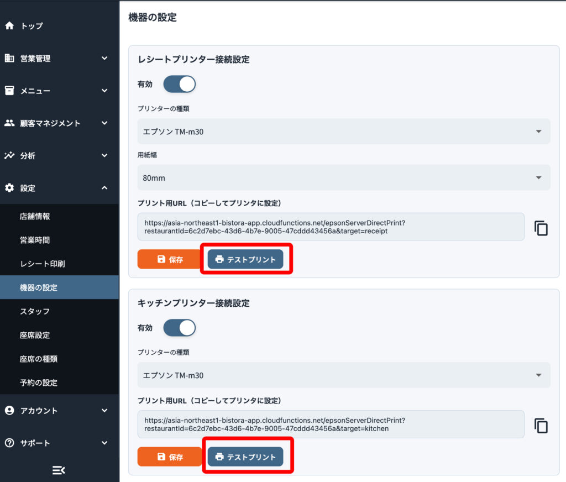Disable the receipt printer 有効 toggle
The height and width of the screenshot is (482, 566).
pyautogui.click(x=179, y=84)
